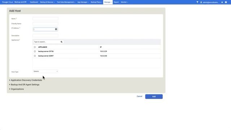Click the Add button

(154, 96)
